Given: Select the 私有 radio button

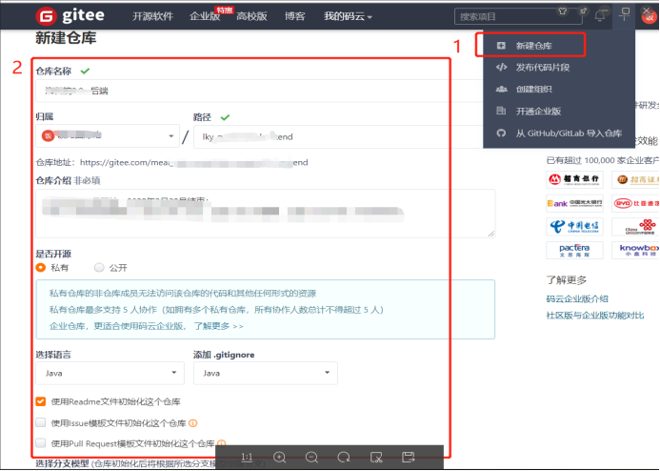Looking at the screenshot, I should coord(41,268).
